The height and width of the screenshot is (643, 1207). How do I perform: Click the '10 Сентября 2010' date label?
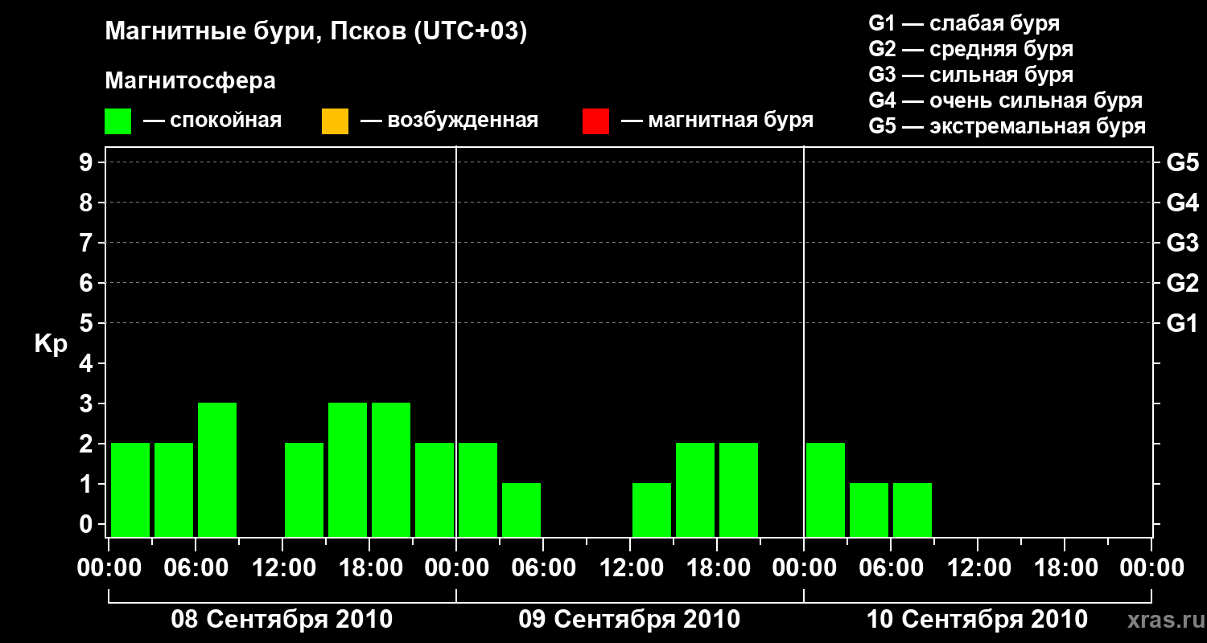pyautogui.click(x=977, y=620)
